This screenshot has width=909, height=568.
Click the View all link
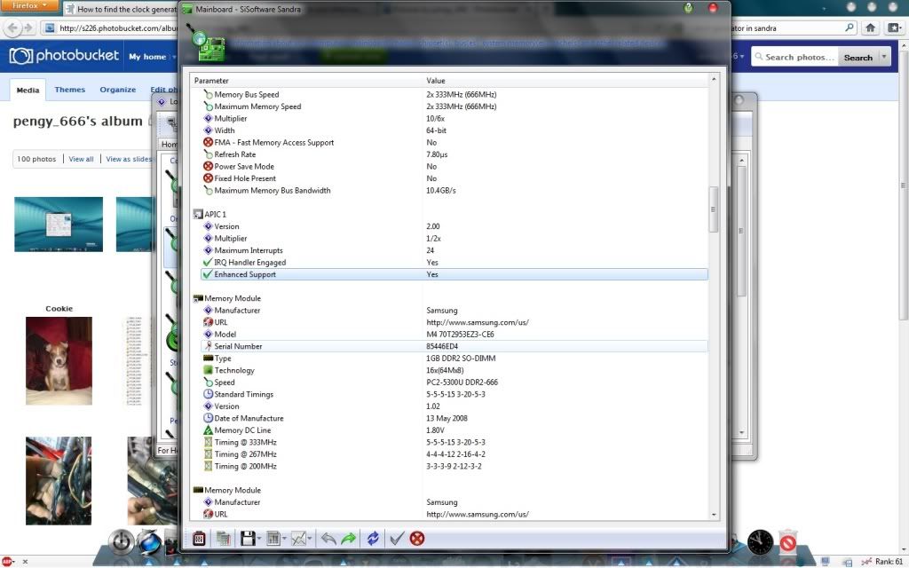[81, 159]
